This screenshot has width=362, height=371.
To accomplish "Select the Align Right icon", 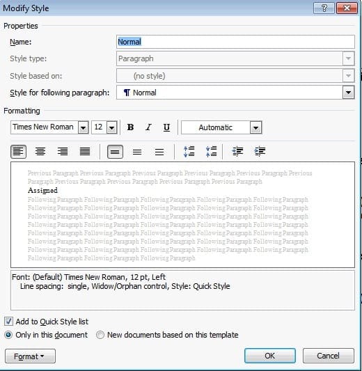I will coord(63,152).
